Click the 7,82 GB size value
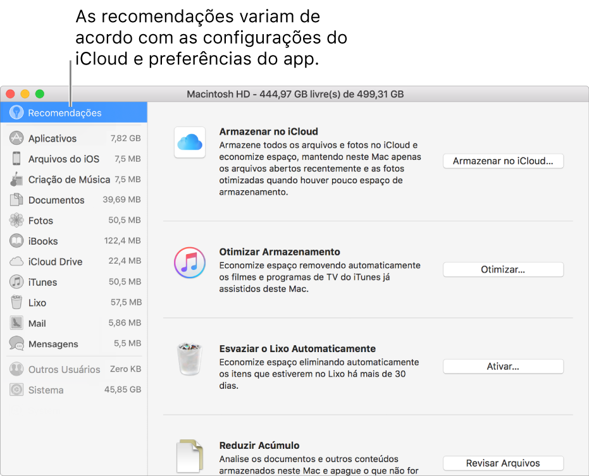 125,138
